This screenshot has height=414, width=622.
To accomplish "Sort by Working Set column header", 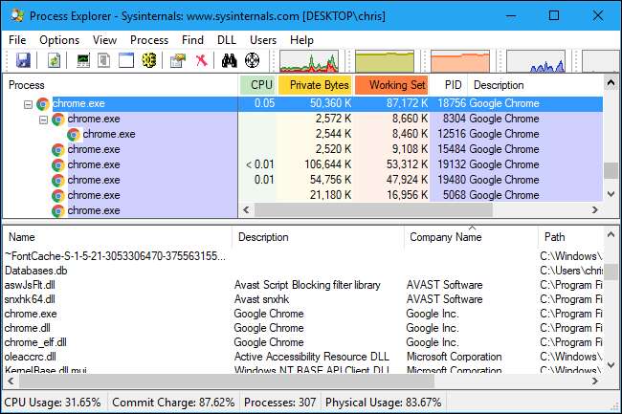I will [x=390, y=85].
